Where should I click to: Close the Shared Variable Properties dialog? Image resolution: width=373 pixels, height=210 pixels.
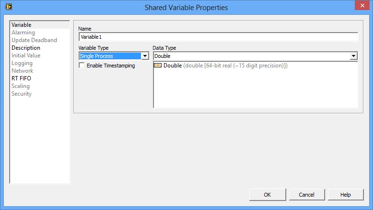tap(362, 5)
